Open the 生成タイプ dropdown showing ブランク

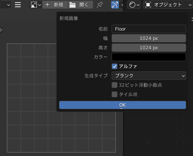(x=149, y=76)
